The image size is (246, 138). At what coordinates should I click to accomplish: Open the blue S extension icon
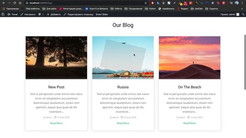click(x=169, y=3)
